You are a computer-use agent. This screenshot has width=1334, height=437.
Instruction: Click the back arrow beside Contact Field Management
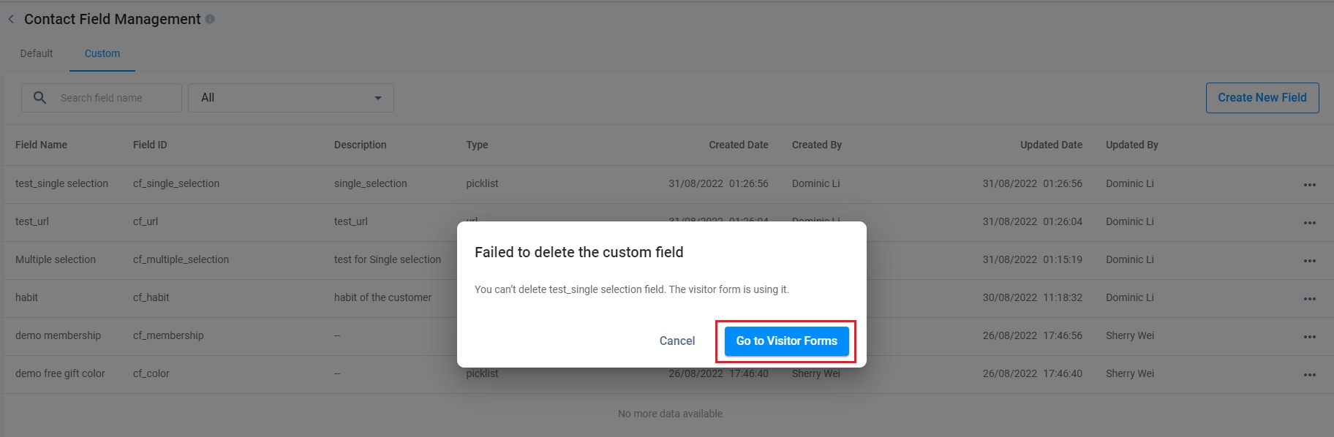point(11,20)
